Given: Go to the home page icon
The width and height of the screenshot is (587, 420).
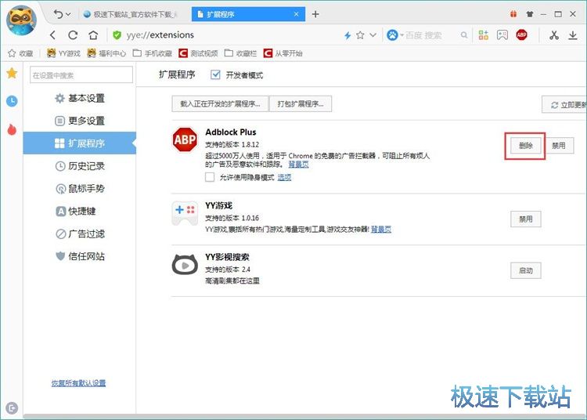Looking at the screenshot, I should pyautogui.click(x=93, y=35).
